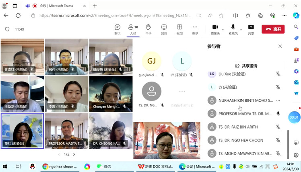301x172 pixels.
Task: Open WeChat (微信) from the taskbar
Action: (104, 166)
